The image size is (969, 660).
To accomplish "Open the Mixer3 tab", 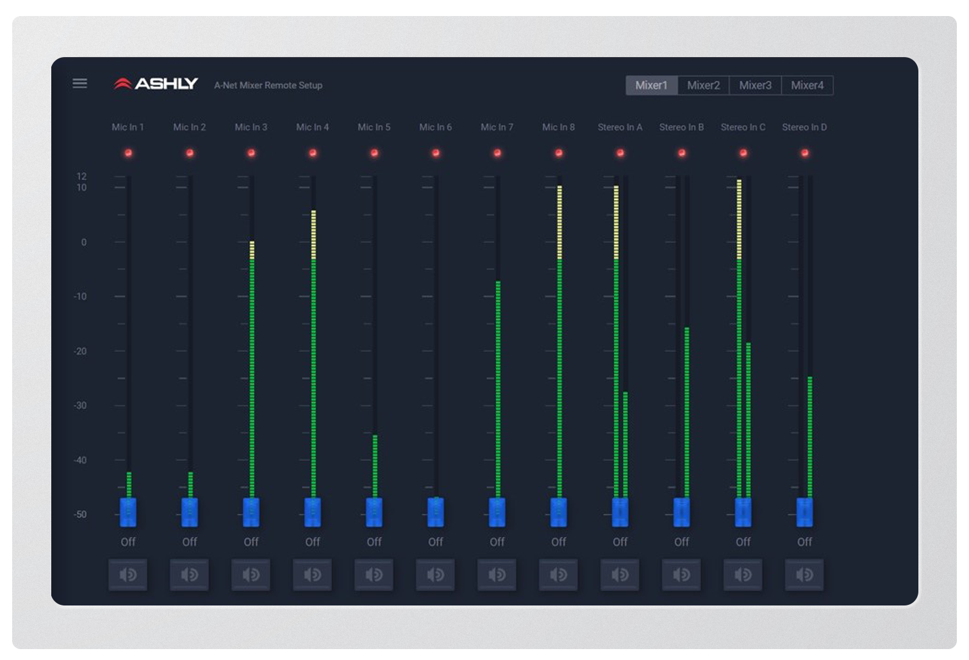I will 755,85.
